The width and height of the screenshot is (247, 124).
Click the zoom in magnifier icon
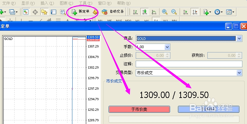click(x=165, y=12)
